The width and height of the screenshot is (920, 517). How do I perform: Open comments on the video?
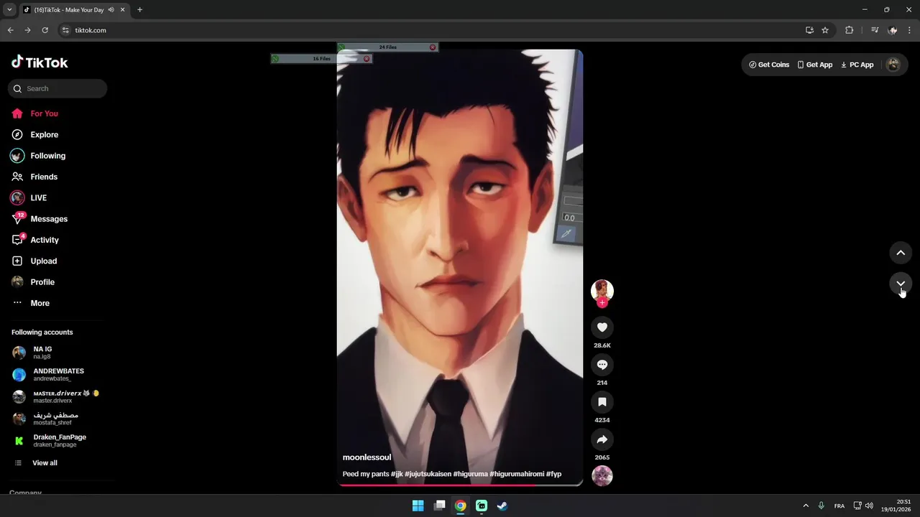pos(602,365)
